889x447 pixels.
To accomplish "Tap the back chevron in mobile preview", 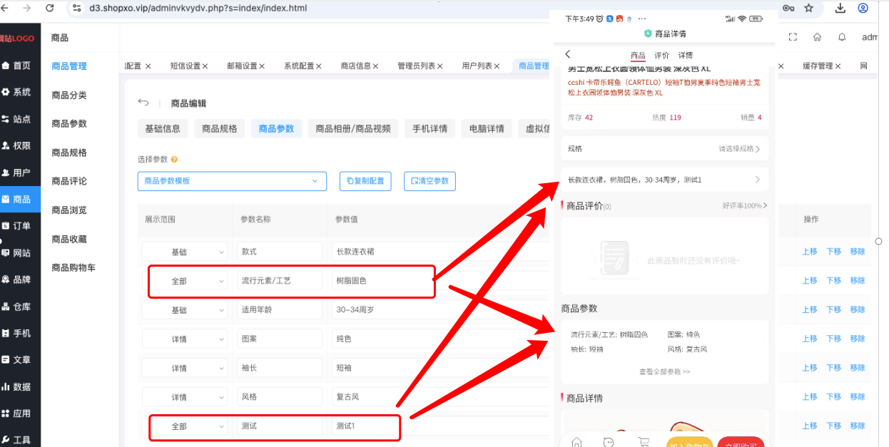I will (568, 54).
